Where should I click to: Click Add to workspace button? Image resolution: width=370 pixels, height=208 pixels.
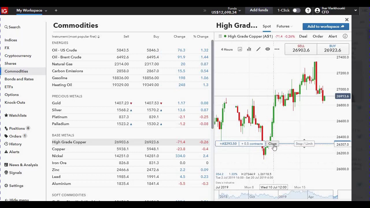(x=326, y=27)
